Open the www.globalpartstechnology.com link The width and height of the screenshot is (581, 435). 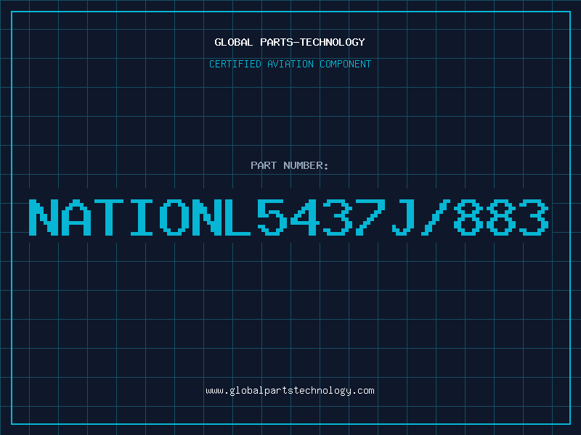point(290,391)
